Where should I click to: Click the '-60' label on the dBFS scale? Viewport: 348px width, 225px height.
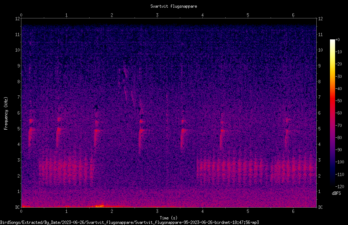tap(339, 113)
